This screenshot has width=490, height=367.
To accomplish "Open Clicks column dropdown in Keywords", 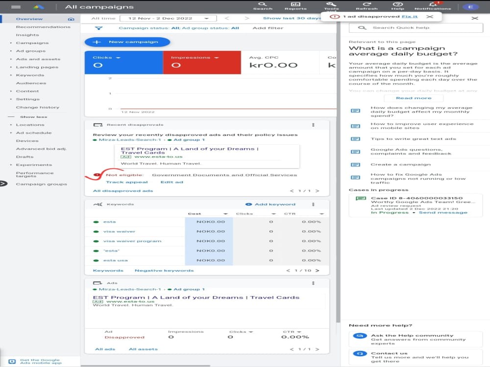I will pyautogui.click(x=274, y=214).
